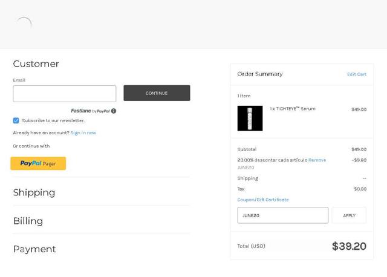Click the Billing section heading
Image resolution: width=387 pixels, height=277 pixels.
(x=28, y=221)
